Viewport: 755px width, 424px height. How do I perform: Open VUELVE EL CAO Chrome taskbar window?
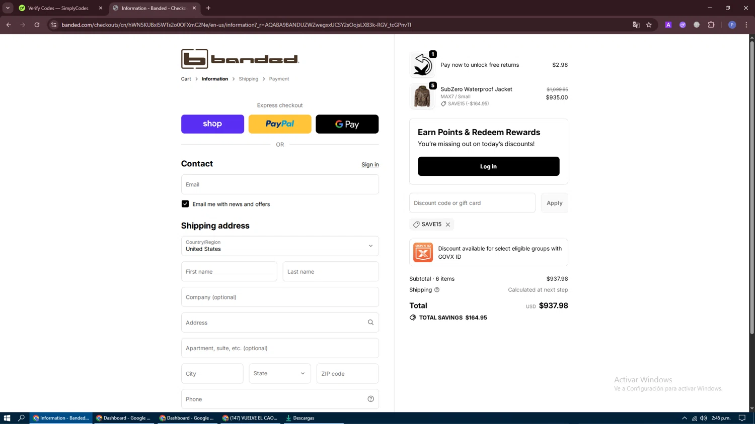click(x=250, y=418)
